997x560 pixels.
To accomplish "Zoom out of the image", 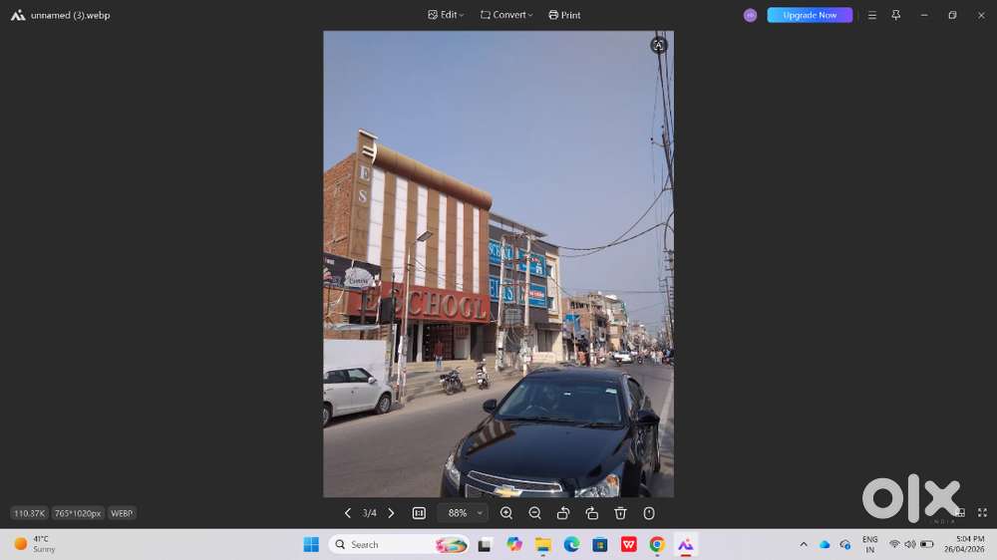I will coord(534,513).
